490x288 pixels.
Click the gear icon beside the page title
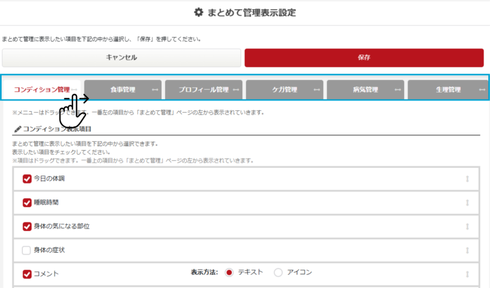(199, 12)
